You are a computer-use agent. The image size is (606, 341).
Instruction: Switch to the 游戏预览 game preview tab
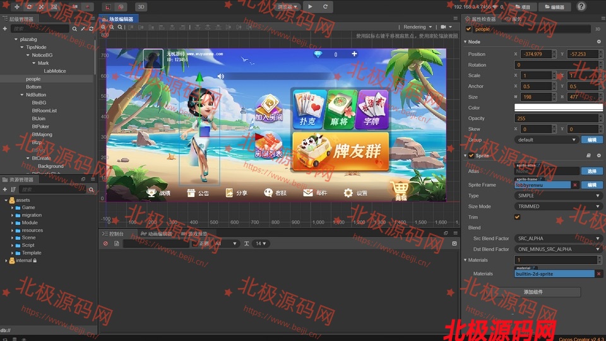(x=194, y=234)
